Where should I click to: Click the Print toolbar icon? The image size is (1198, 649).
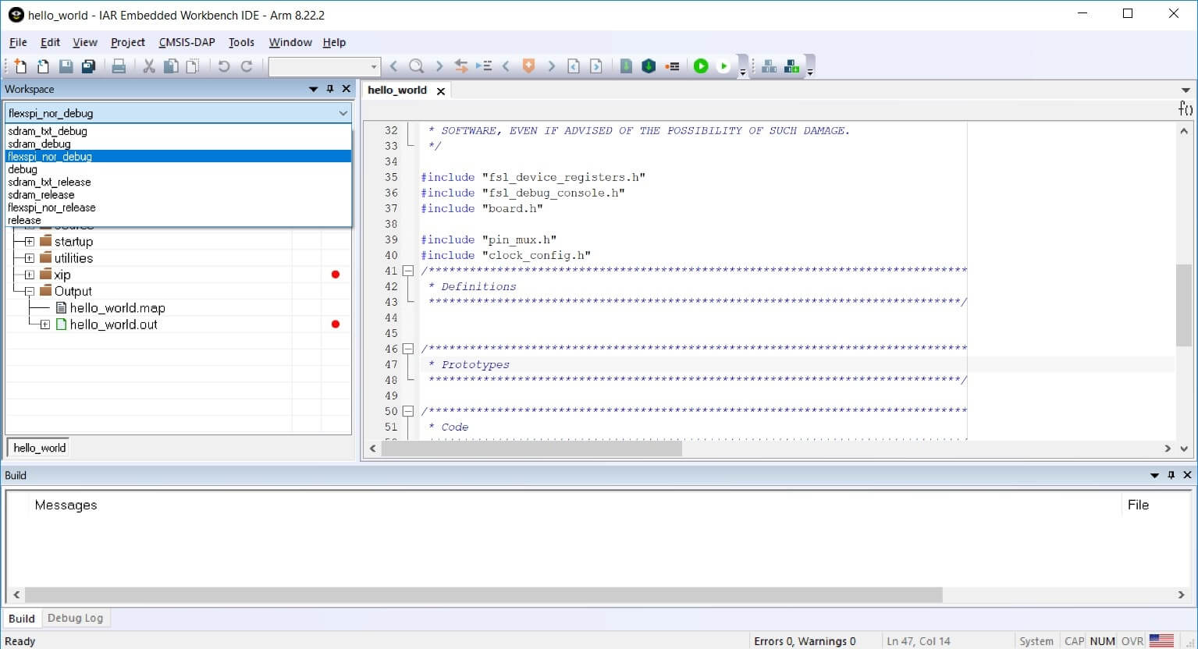click(119, 66)
